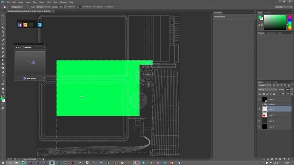Select the Lasso tool
Viewport: 294px width, 165px height.
tap(3, 23)
